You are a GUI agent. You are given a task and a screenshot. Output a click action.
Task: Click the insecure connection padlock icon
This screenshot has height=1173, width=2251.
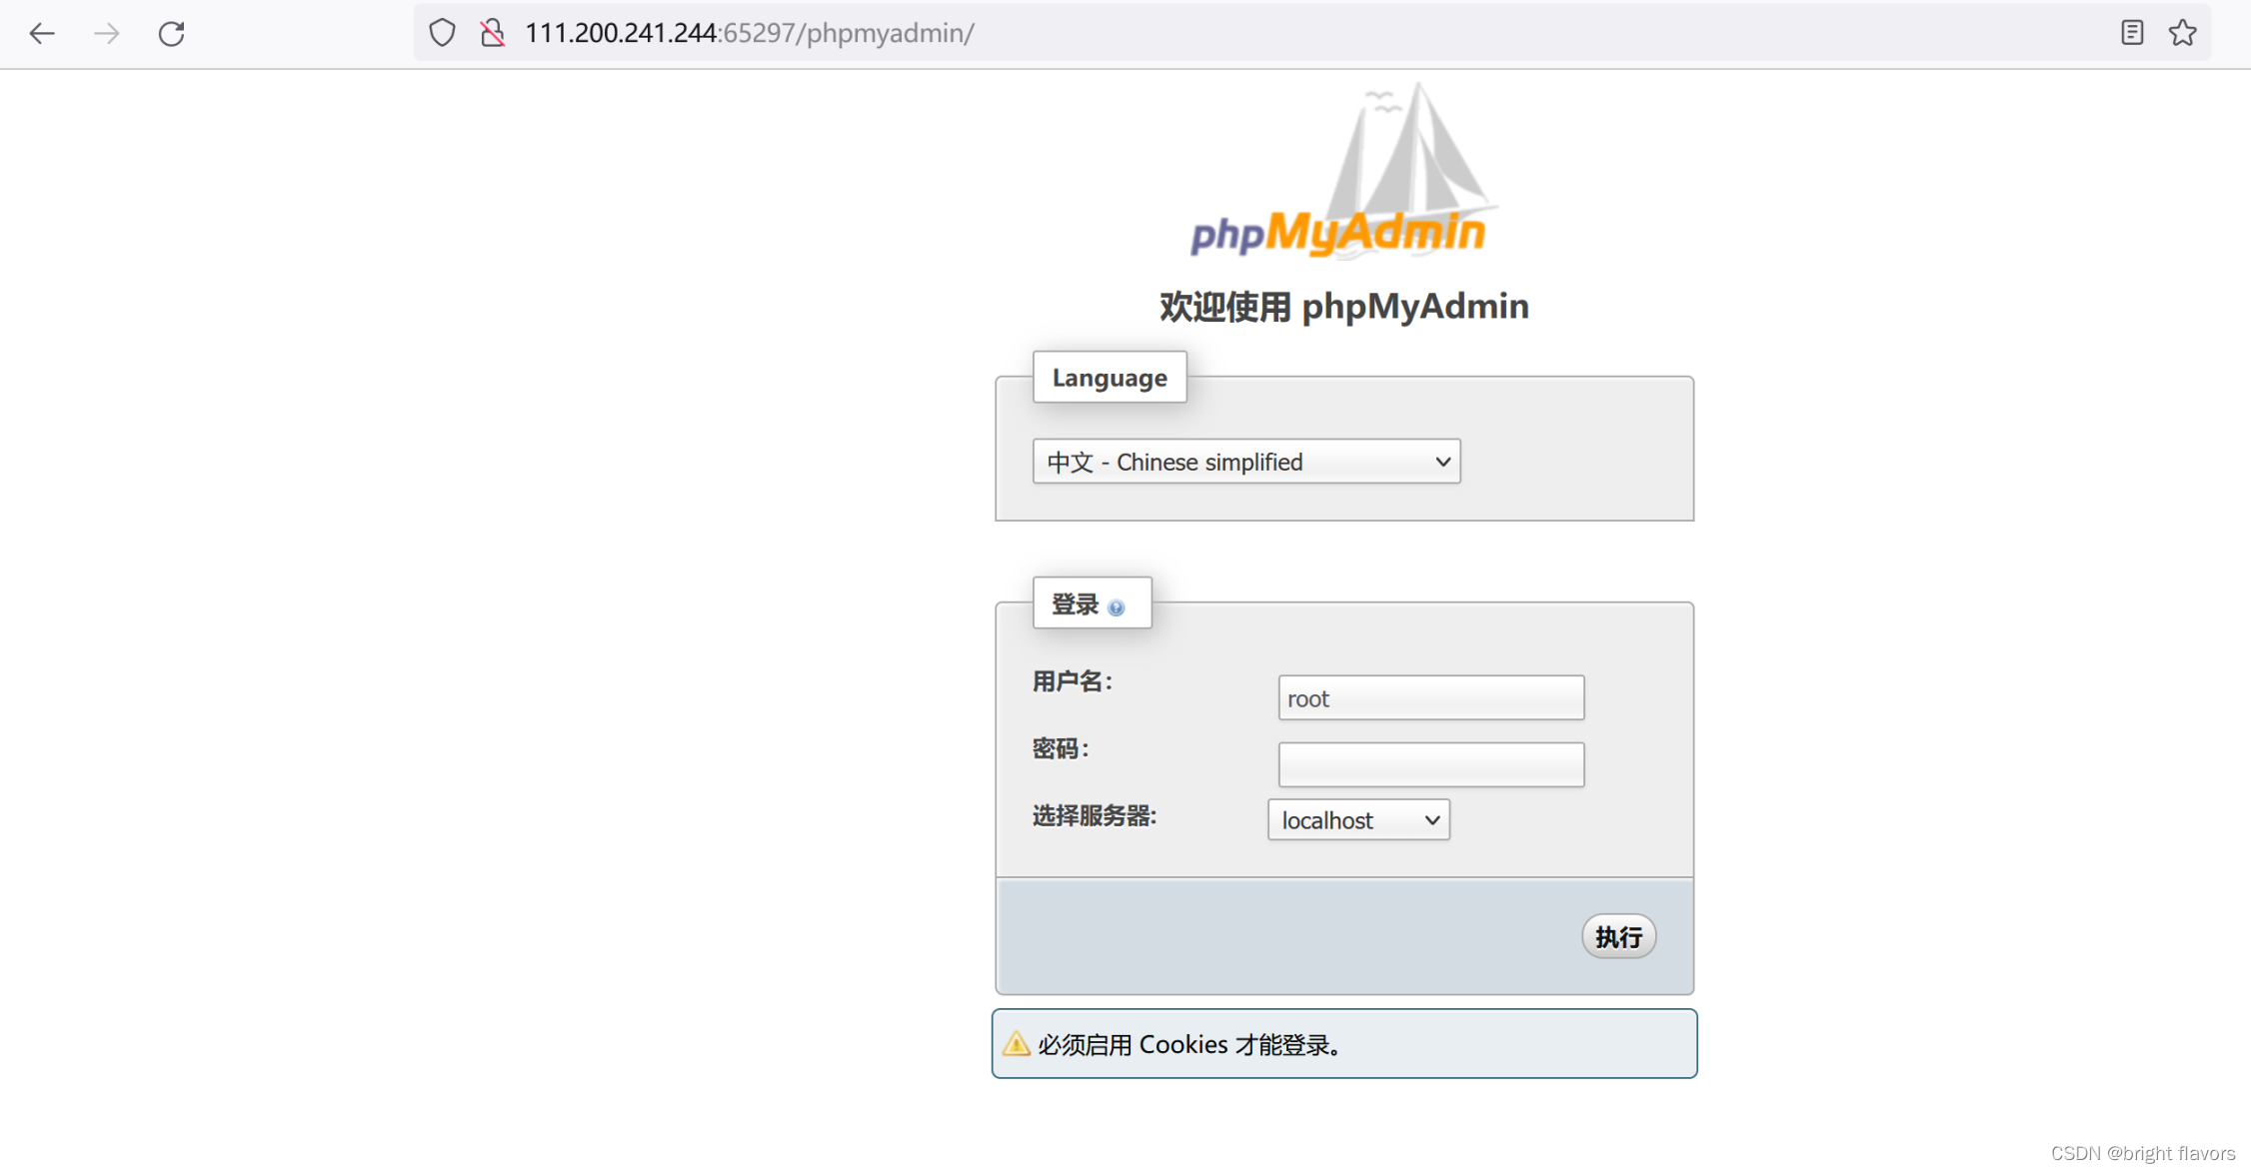[x=492, y=33]
